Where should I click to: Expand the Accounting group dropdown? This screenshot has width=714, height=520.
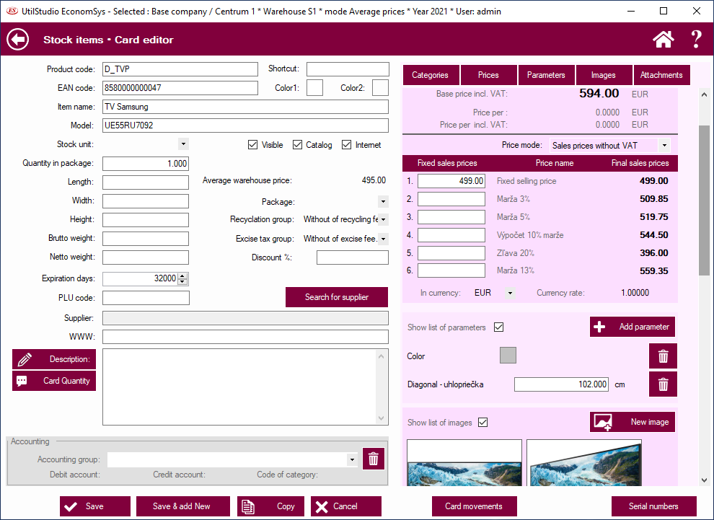click(352, 459)
